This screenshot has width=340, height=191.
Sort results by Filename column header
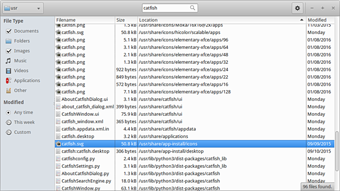(x=85, y=20)
